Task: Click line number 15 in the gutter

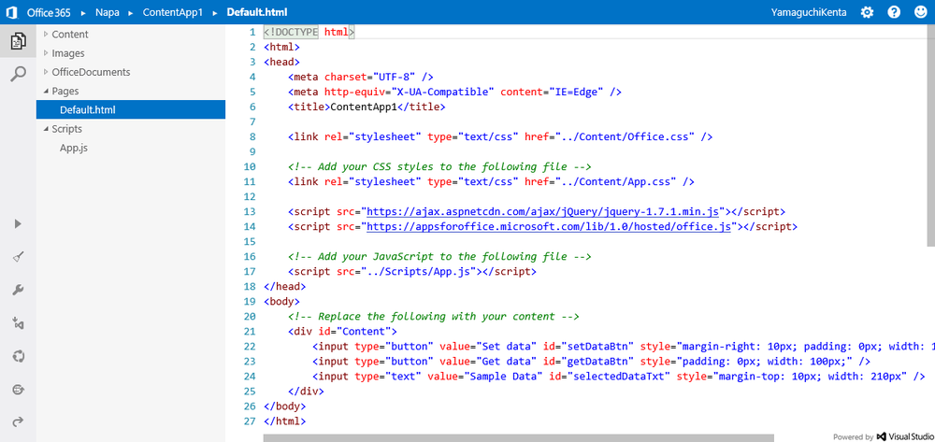Action: 250,241
